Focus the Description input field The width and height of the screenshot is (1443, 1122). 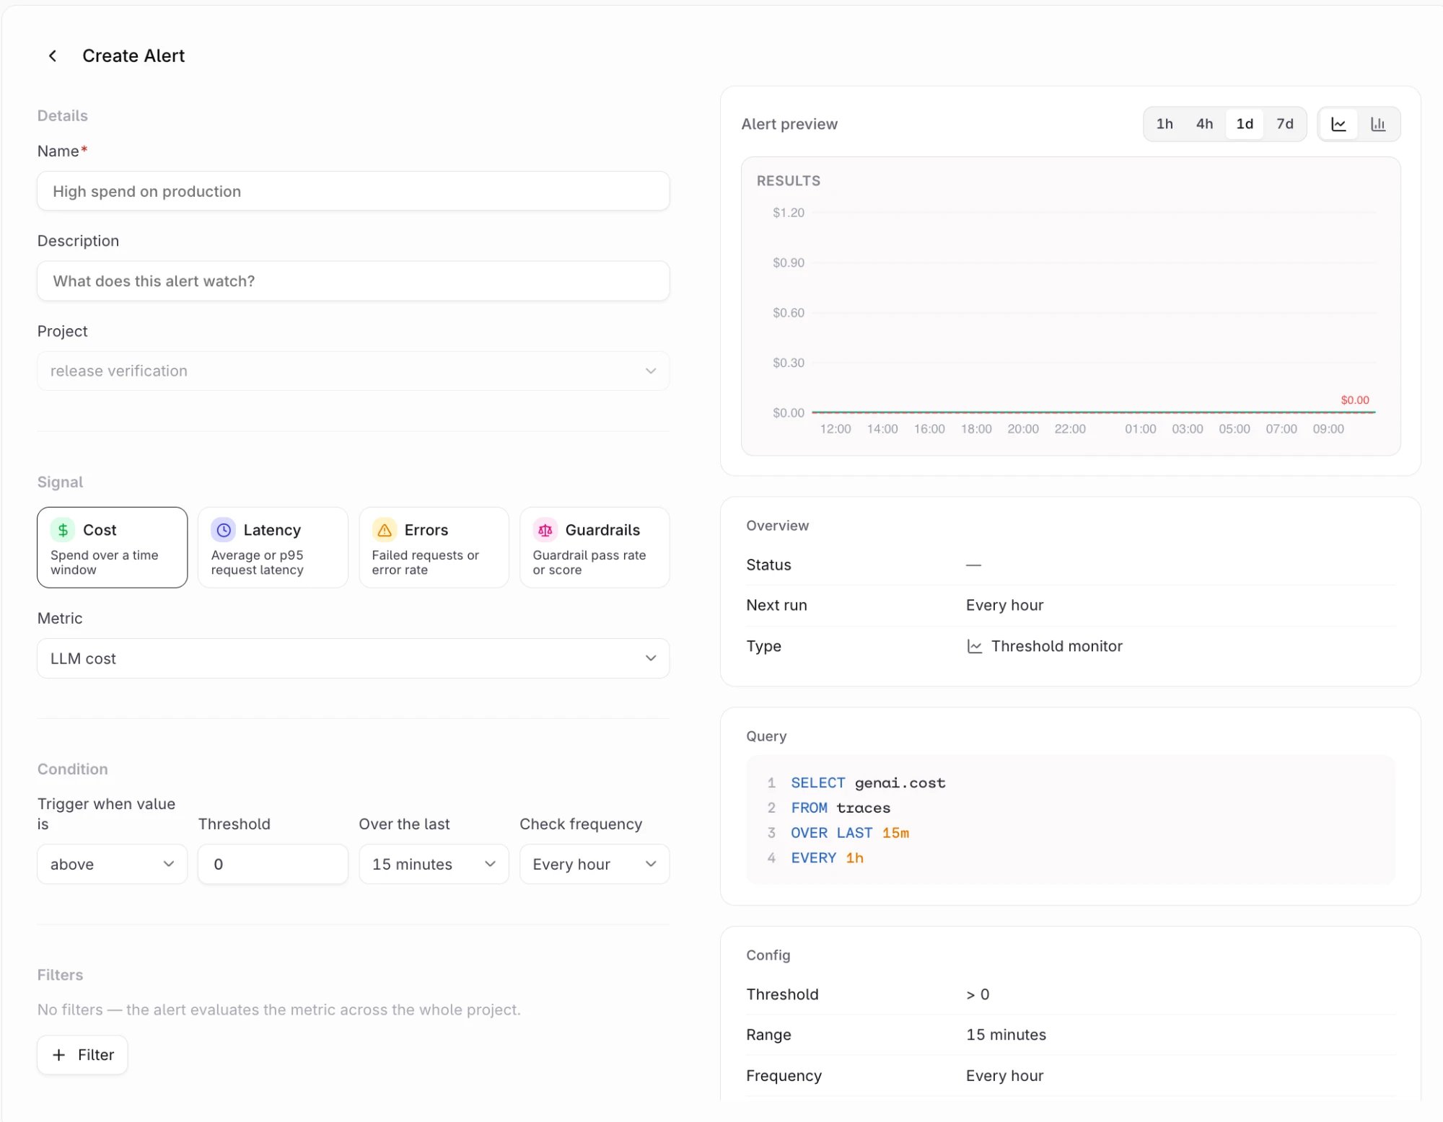pyautogui.click(x=354, y=281)
